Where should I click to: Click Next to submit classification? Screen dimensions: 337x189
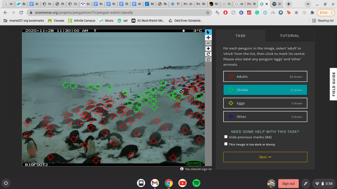point(265,157)
